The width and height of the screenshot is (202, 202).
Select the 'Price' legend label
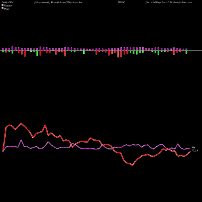click(x=6, y=9)
